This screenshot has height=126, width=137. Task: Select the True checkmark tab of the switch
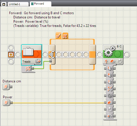pyautogui.click(x=58, y=36)
